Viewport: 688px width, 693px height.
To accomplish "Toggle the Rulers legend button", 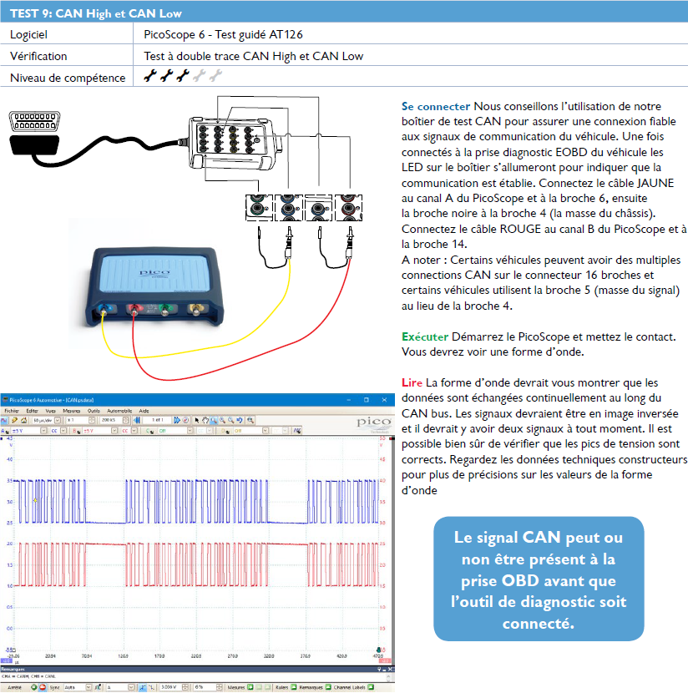I will click(294, 687).
